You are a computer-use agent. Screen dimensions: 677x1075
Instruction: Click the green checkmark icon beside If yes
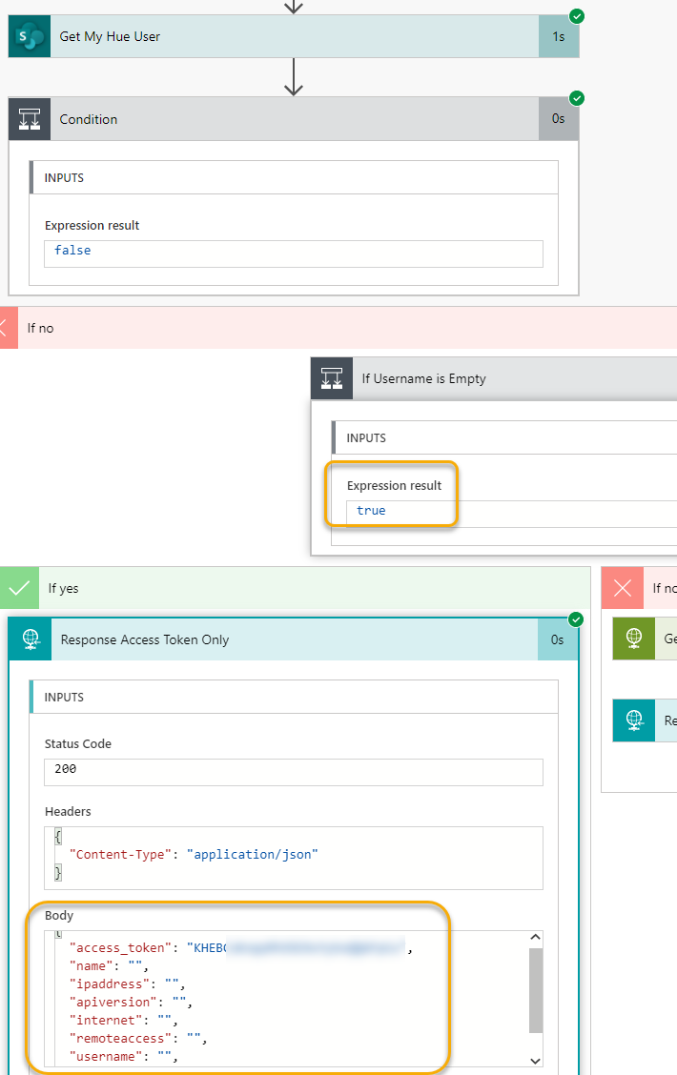tap(19, 588)
